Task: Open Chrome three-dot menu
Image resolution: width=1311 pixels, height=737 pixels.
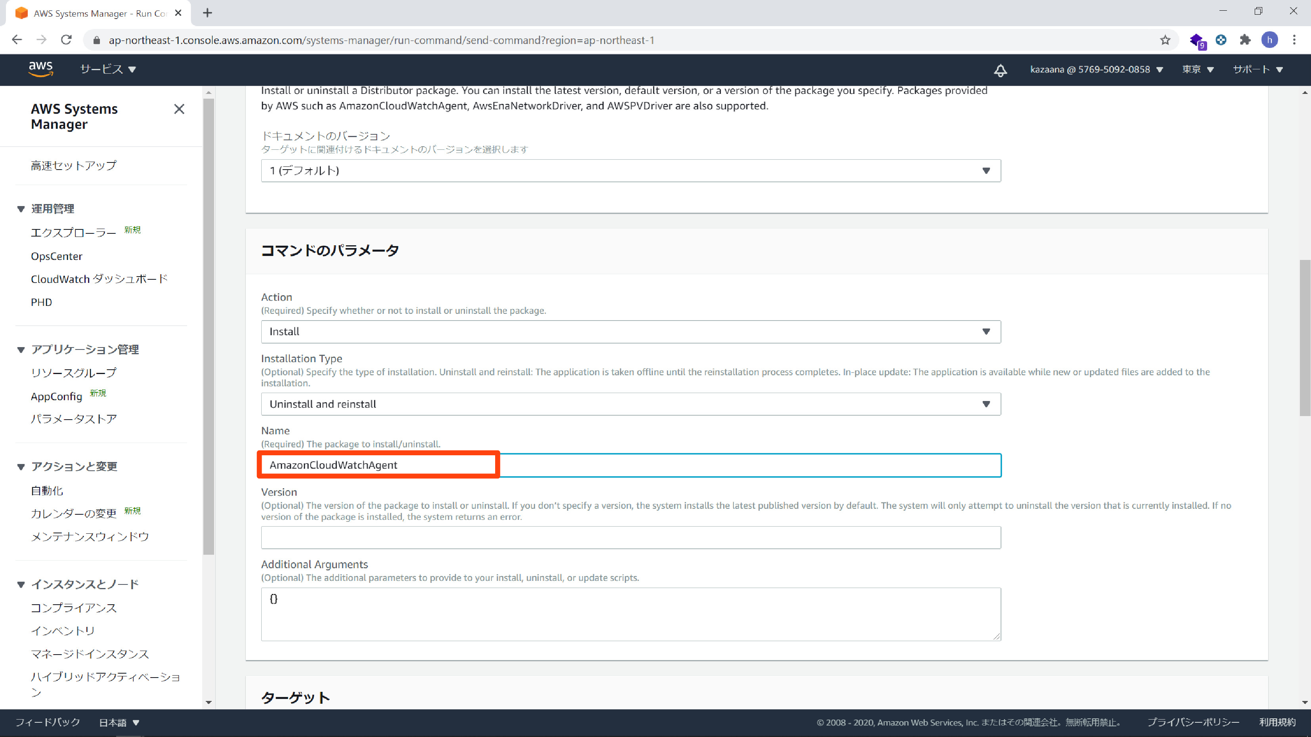Action: [x=1294, y=40]
